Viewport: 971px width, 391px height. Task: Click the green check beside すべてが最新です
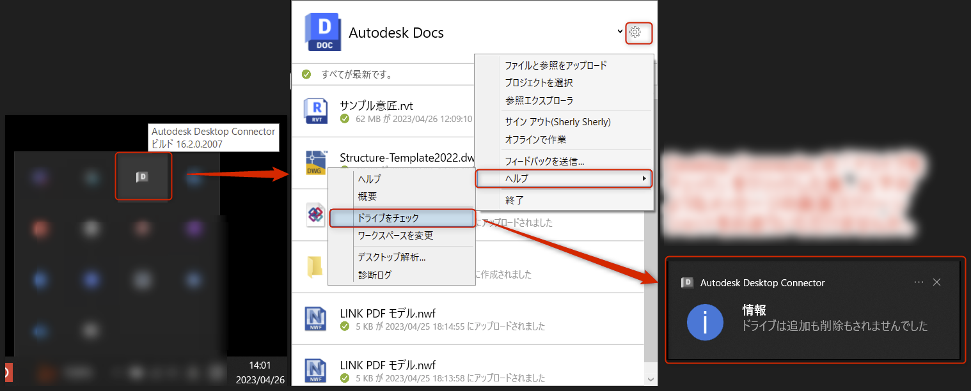point(308,73)
